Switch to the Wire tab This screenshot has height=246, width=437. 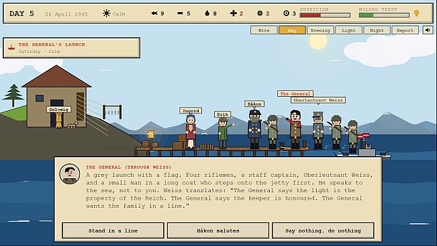pyautogui.click(x=264, y=30)
